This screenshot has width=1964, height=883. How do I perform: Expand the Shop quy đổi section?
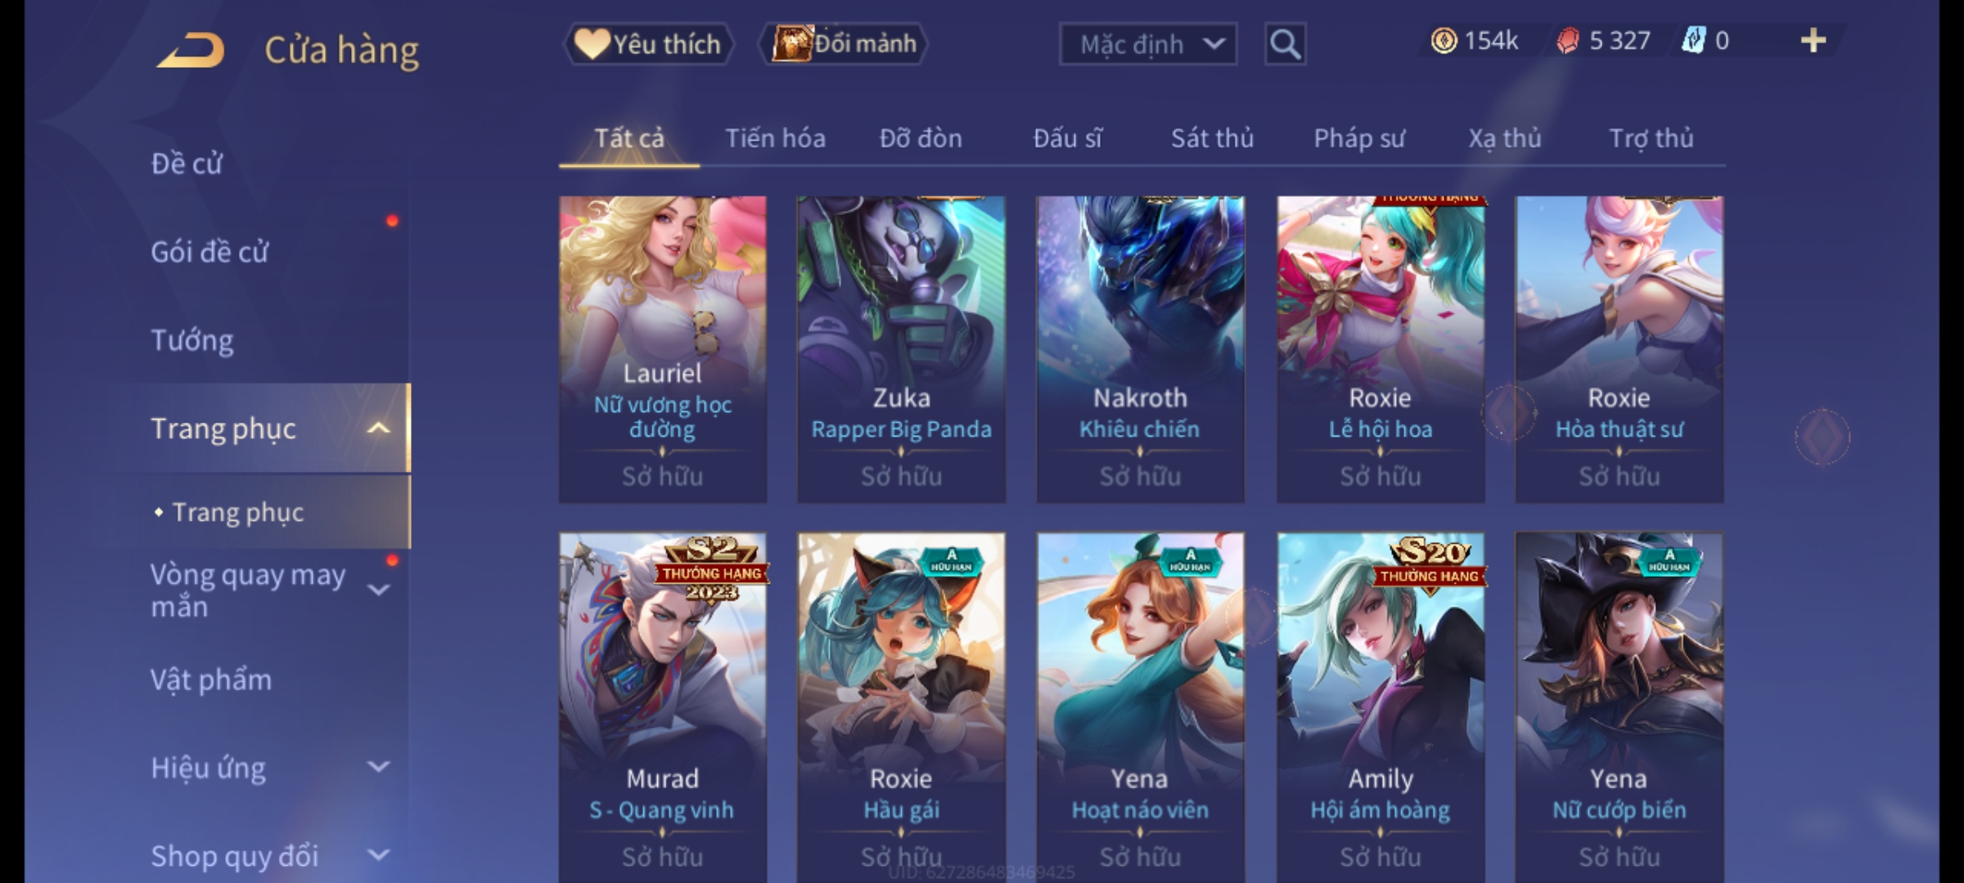(378, 855)
